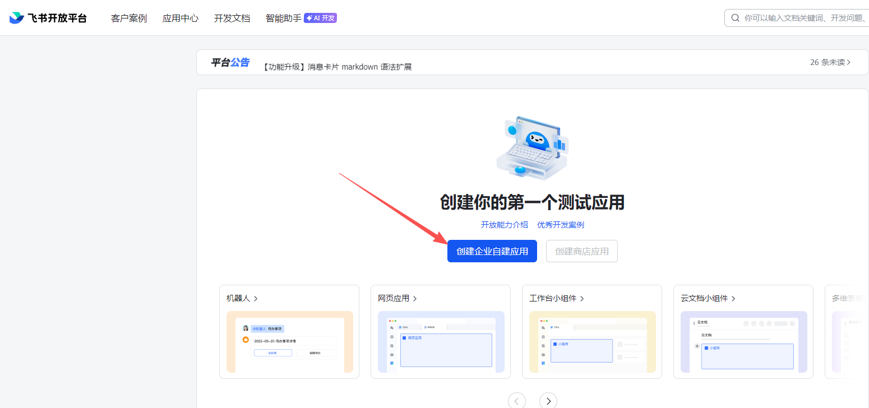
Task: Open the search box magnifier icon
Action: coord(735,17)
